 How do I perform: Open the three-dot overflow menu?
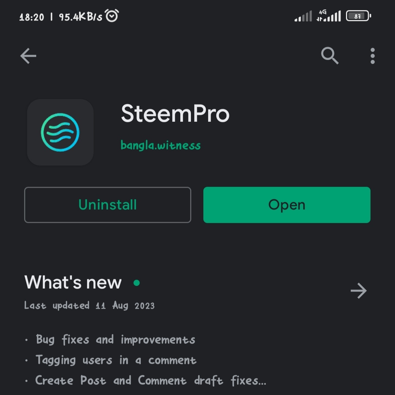coord(373,56)
